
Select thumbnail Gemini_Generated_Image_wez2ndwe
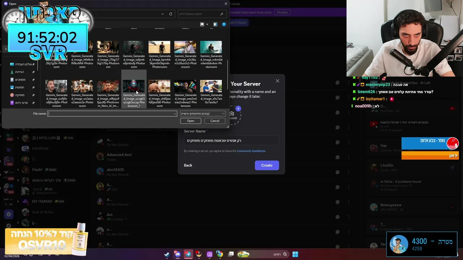(x=185, y=94)
